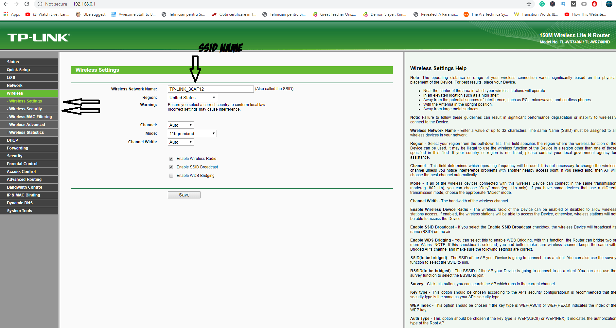Viewport: 616px width, 328px height.
Task: Open the Apps grid bookmark
Action: point(11,14)
